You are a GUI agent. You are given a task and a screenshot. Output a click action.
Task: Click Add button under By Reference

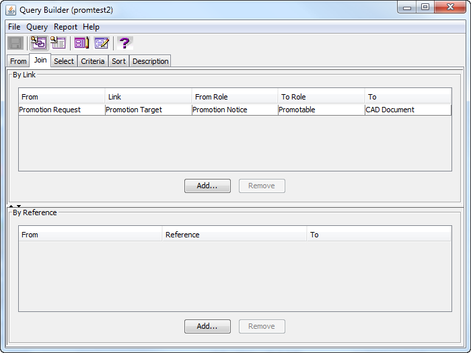(207, 326)
